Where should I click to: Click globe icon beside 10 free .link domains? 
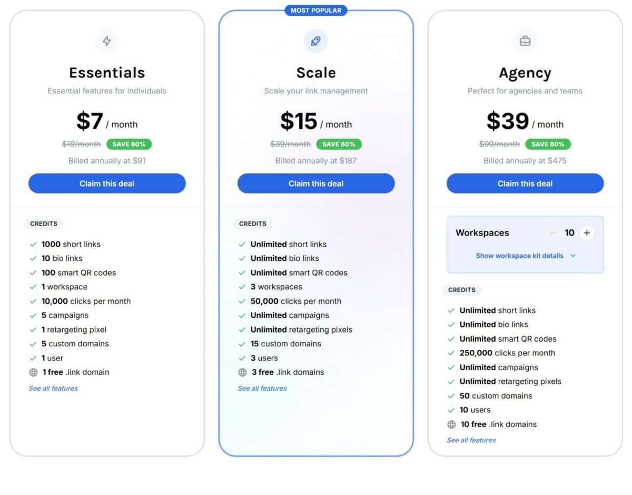pyautogui.click(x=451, y=424)
